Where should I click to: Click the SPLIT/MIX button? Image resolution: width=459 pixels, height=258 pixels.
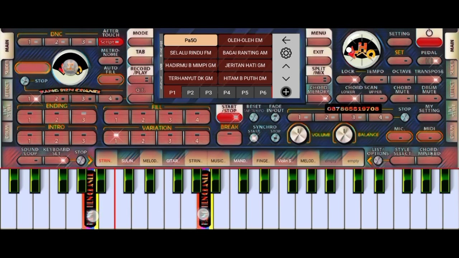click(x=318, y=80)
